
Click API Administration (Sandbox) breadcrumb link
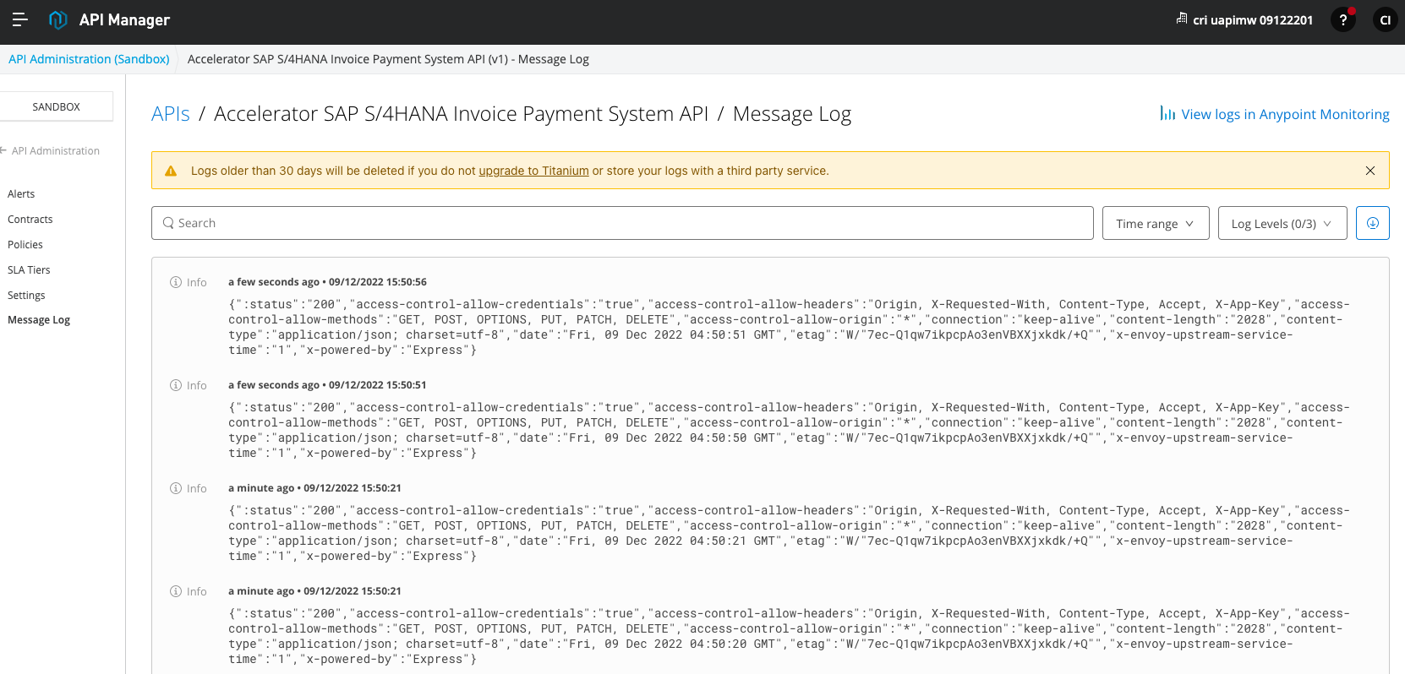(89, 59)
